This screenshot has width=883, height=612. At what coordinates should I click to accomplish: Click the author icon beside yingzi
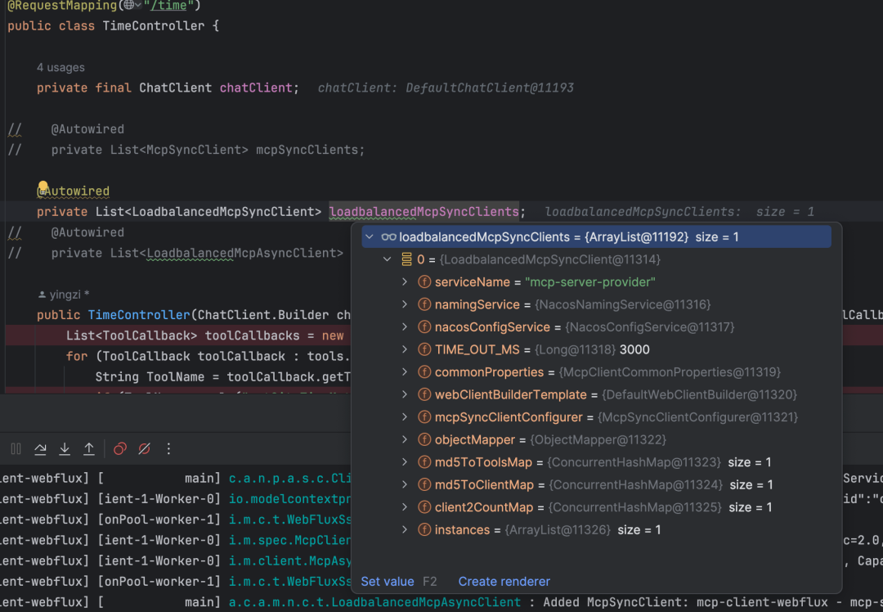coord(42,295)
